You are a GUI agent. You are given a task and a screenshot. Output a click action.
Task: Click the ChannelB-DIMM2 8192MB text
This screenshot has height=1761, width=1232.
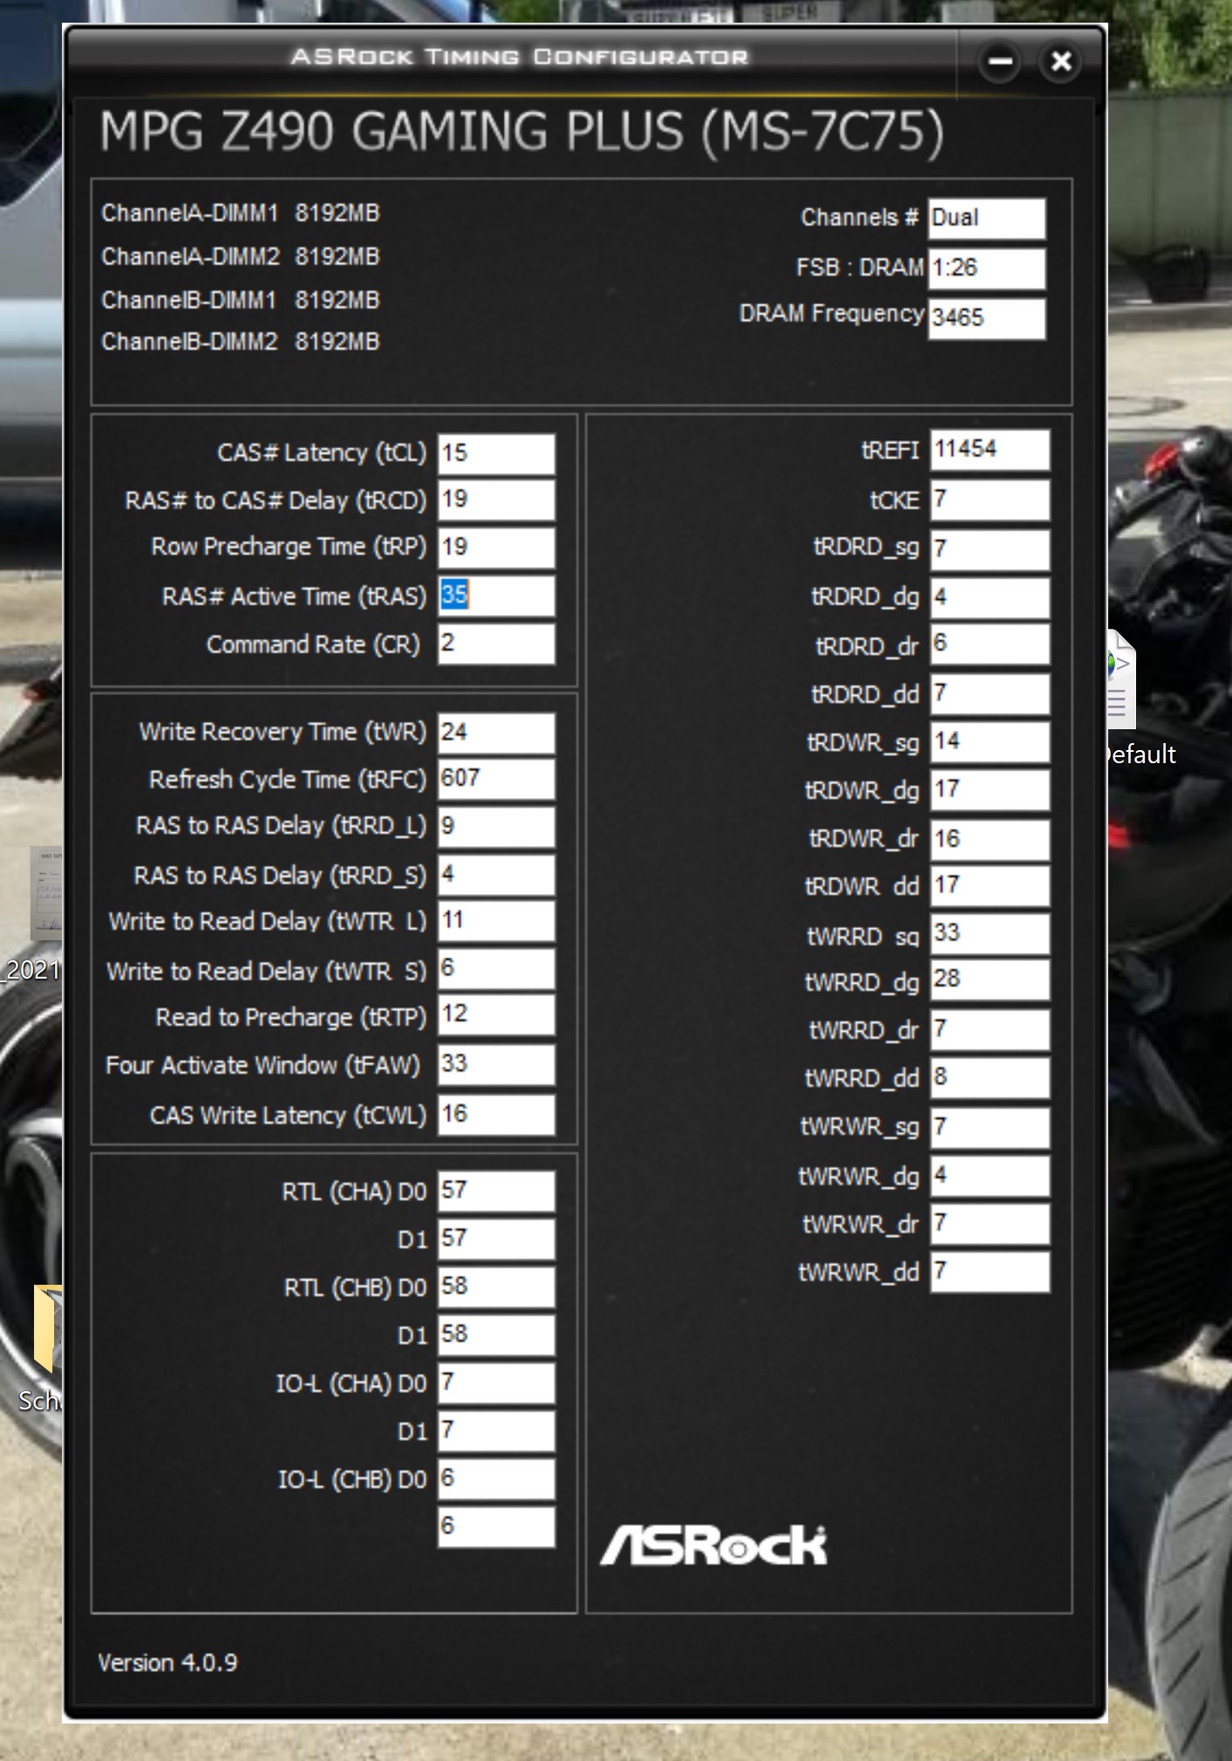(x=241, y=341)
